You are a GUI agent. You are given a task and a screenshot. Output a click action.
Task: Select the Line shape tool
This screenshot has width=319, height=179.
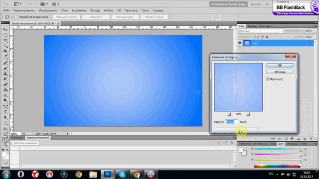pos(5,123)
